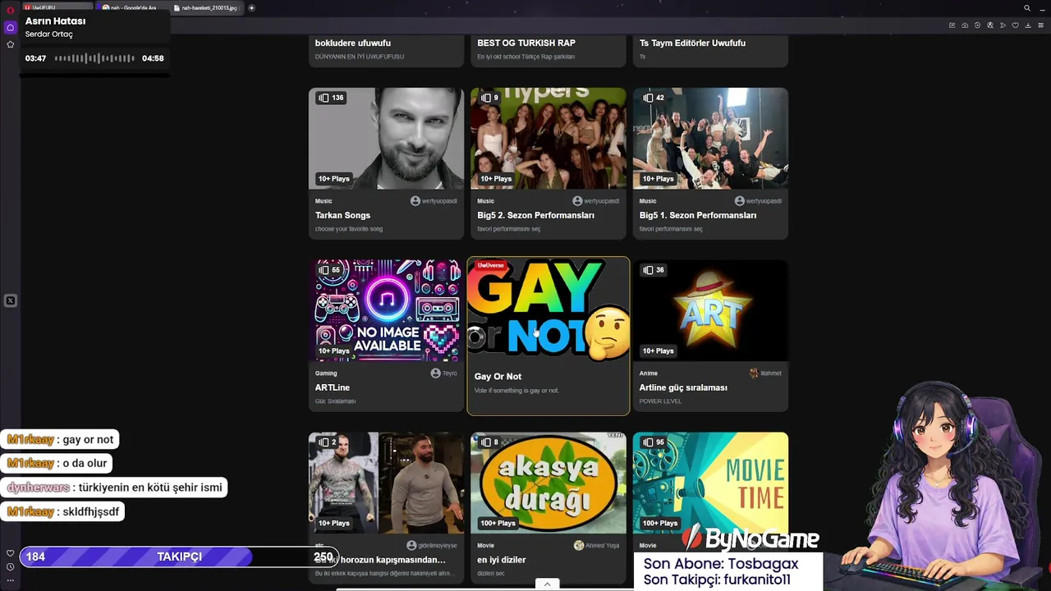Click Ahmed Yuşa avatar on en iyi diziler
The height and width of the screenshot is (591, 1051).
[x=578, y=546]
